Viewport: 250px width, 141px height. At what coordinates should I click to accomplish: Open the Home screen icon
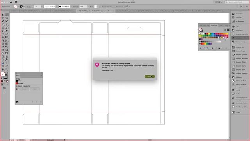point(11,2)
